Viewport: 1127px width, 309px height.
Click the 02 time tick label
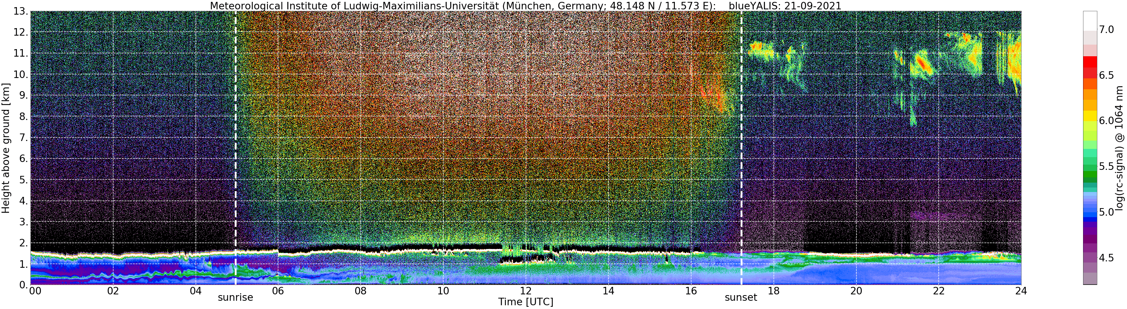pos(113,291)
